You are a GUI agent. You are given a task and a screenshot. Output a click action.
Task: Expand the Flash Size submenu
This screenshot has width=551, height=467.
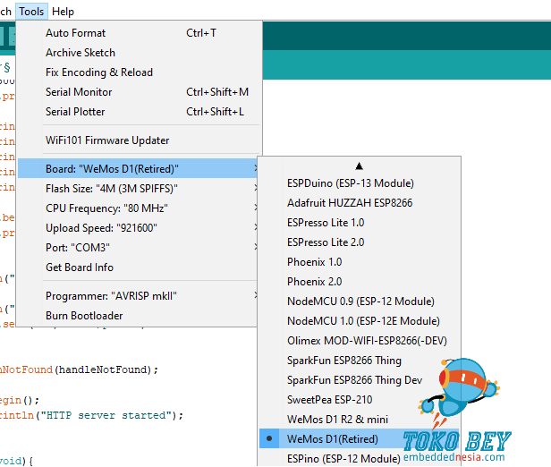(140, 189)
